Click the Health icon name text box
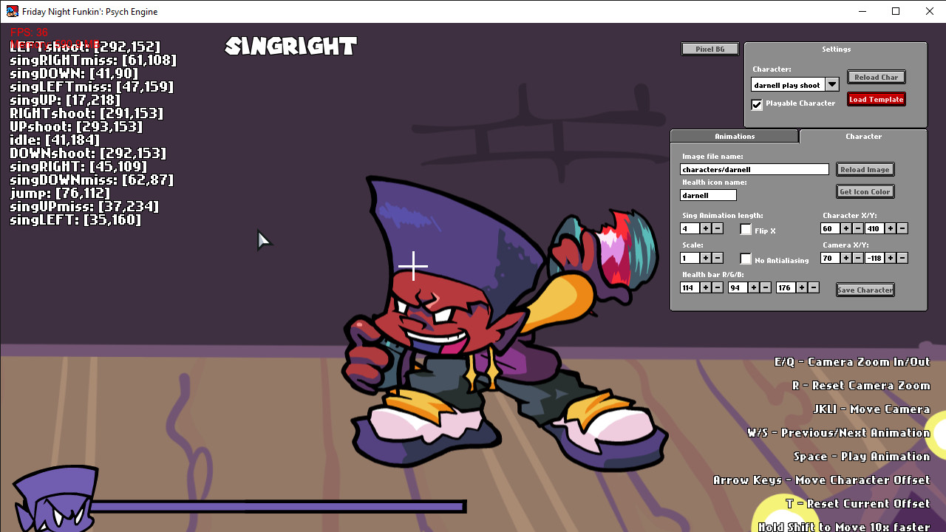 (707, 195)
